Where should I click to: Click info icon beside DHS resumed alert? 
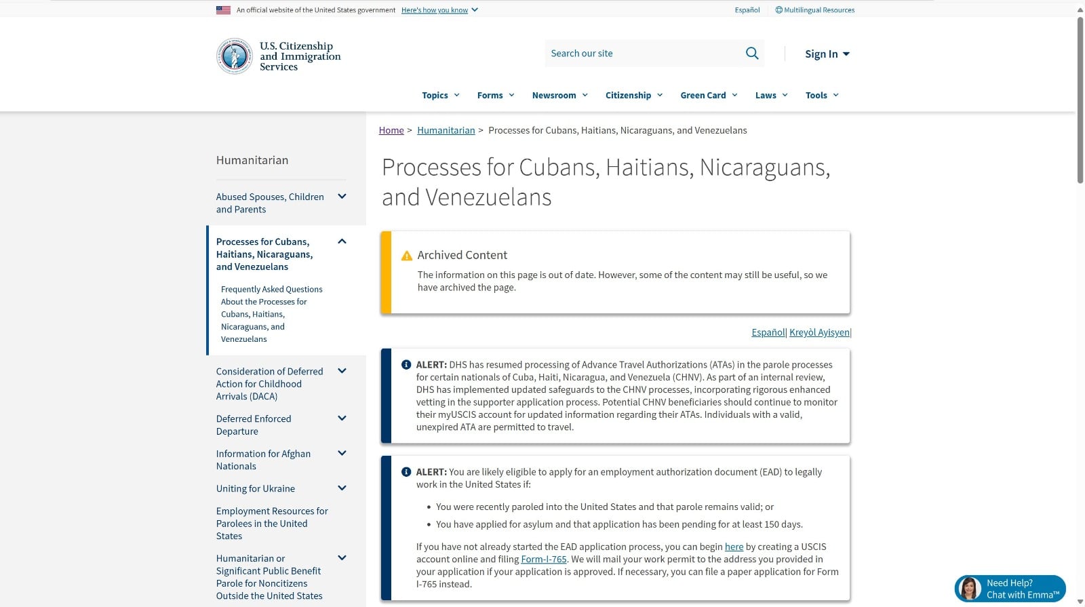click(406, 365)
